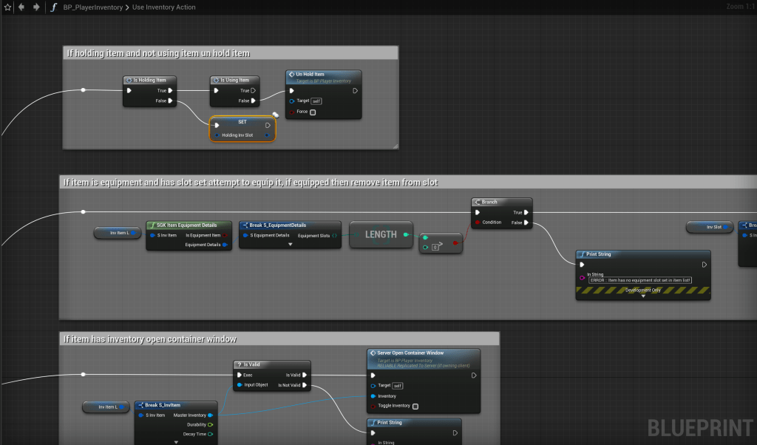
Task: Click the Print String In String text field
Action: pyautogui.click(x=640, y=280)
